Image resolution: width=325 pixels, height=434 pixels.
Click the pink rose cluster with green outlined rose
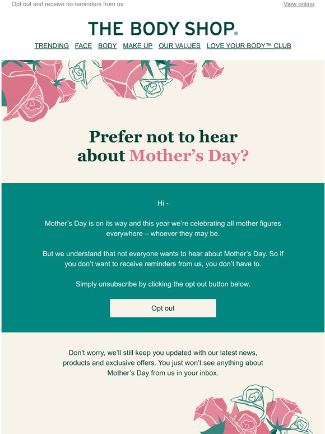click(150, 79)
